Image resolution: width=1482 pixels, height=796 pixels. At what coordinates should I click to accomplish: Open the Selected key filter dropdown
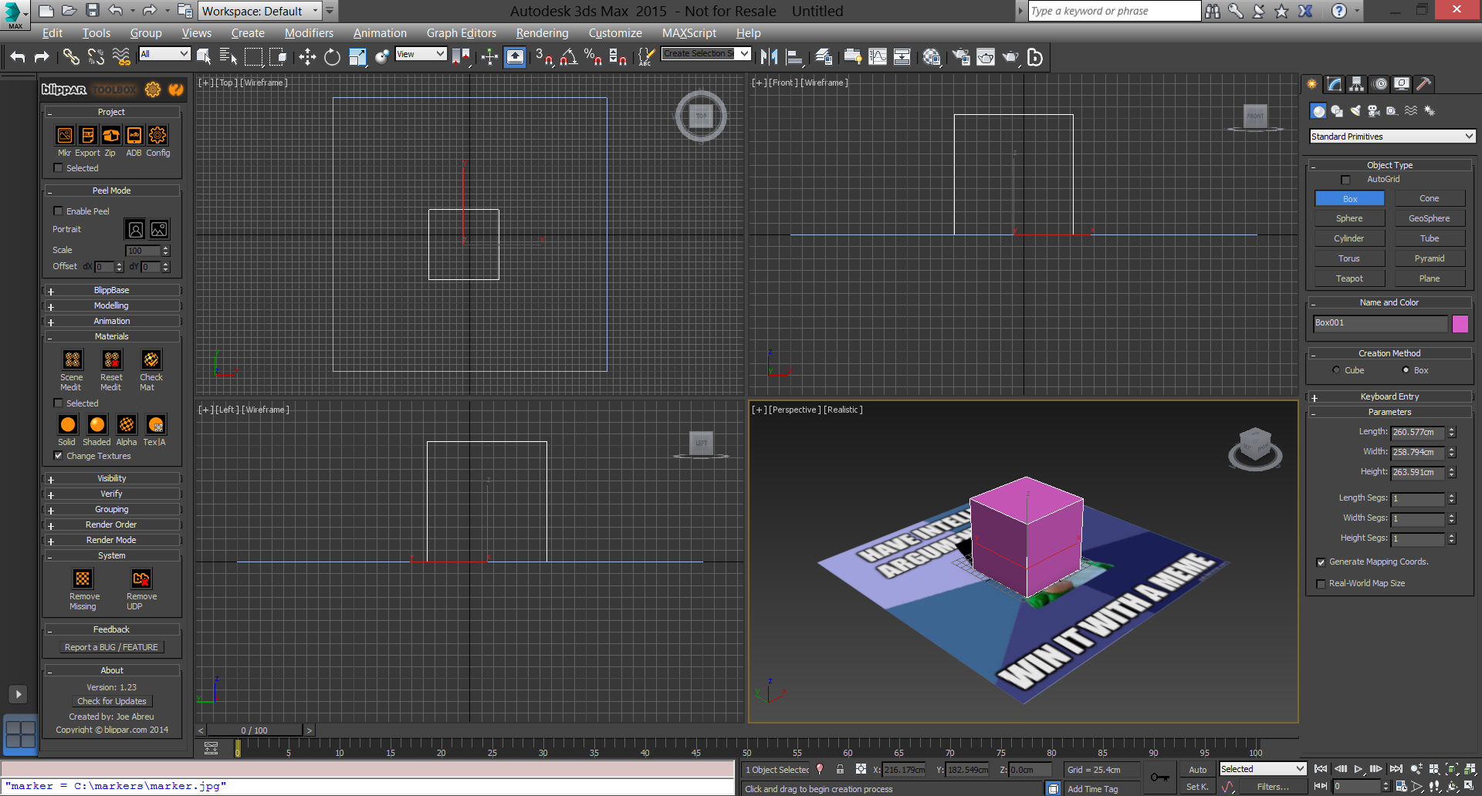1263,769
